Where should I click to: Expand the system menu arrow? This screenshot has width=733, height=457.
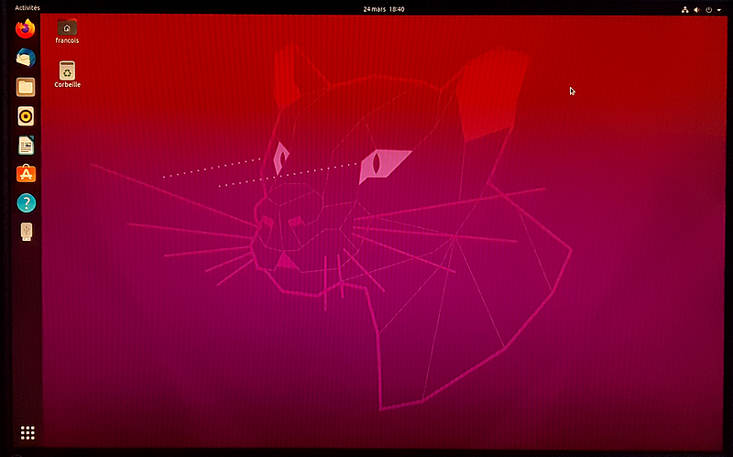pos(719,10)
